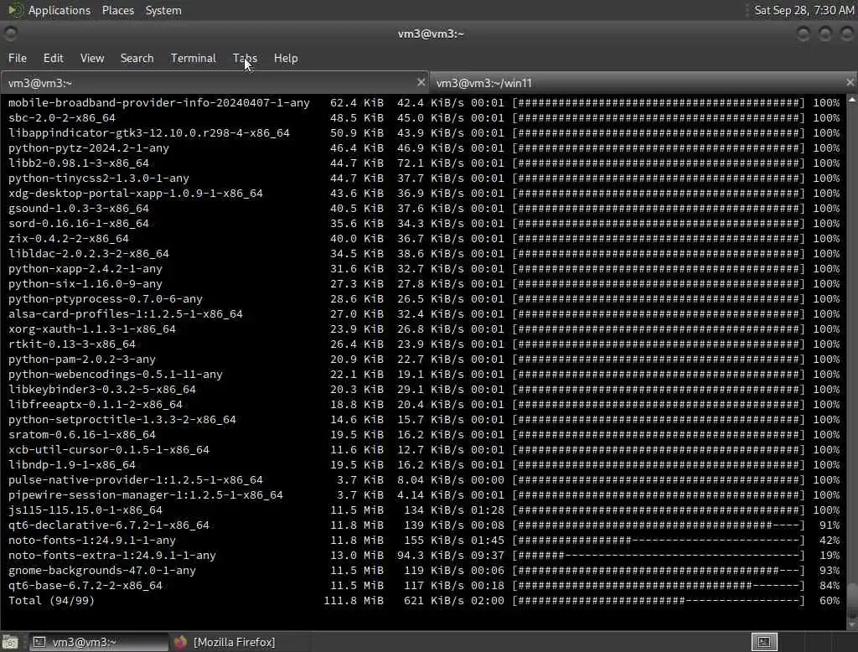Viewport: 858px width, 652px height.
Task: Click the clock showing Sat Sep 28
Action: [x=804, y=10]
